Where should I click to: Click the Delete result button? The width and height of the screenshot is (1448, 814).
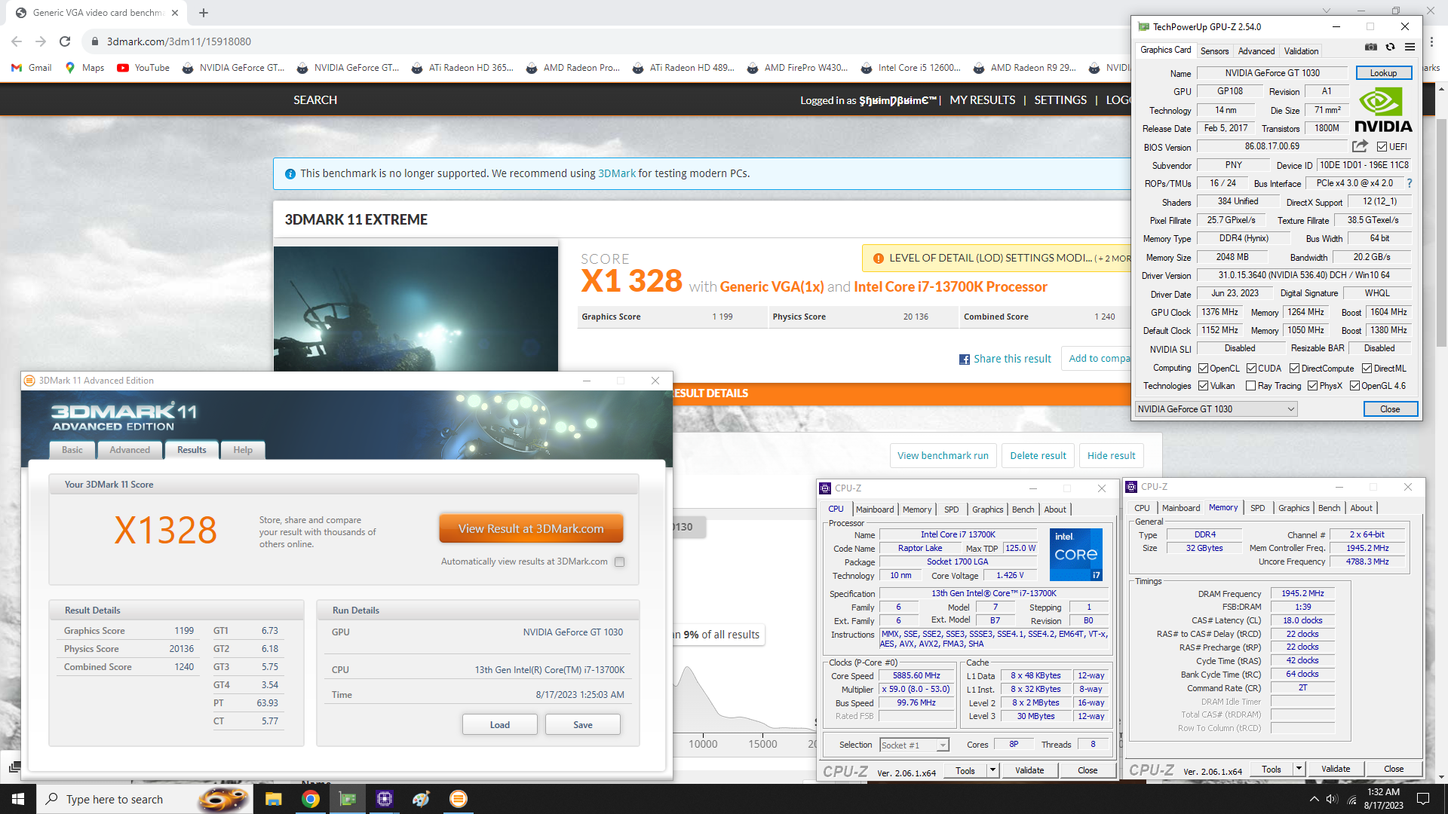click(1038, 456)
